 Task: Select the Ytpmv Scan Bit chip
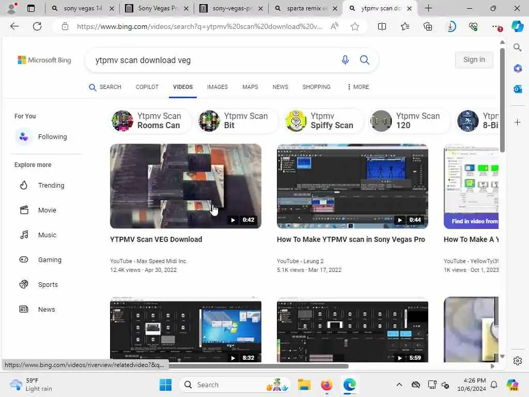point(238,120)
